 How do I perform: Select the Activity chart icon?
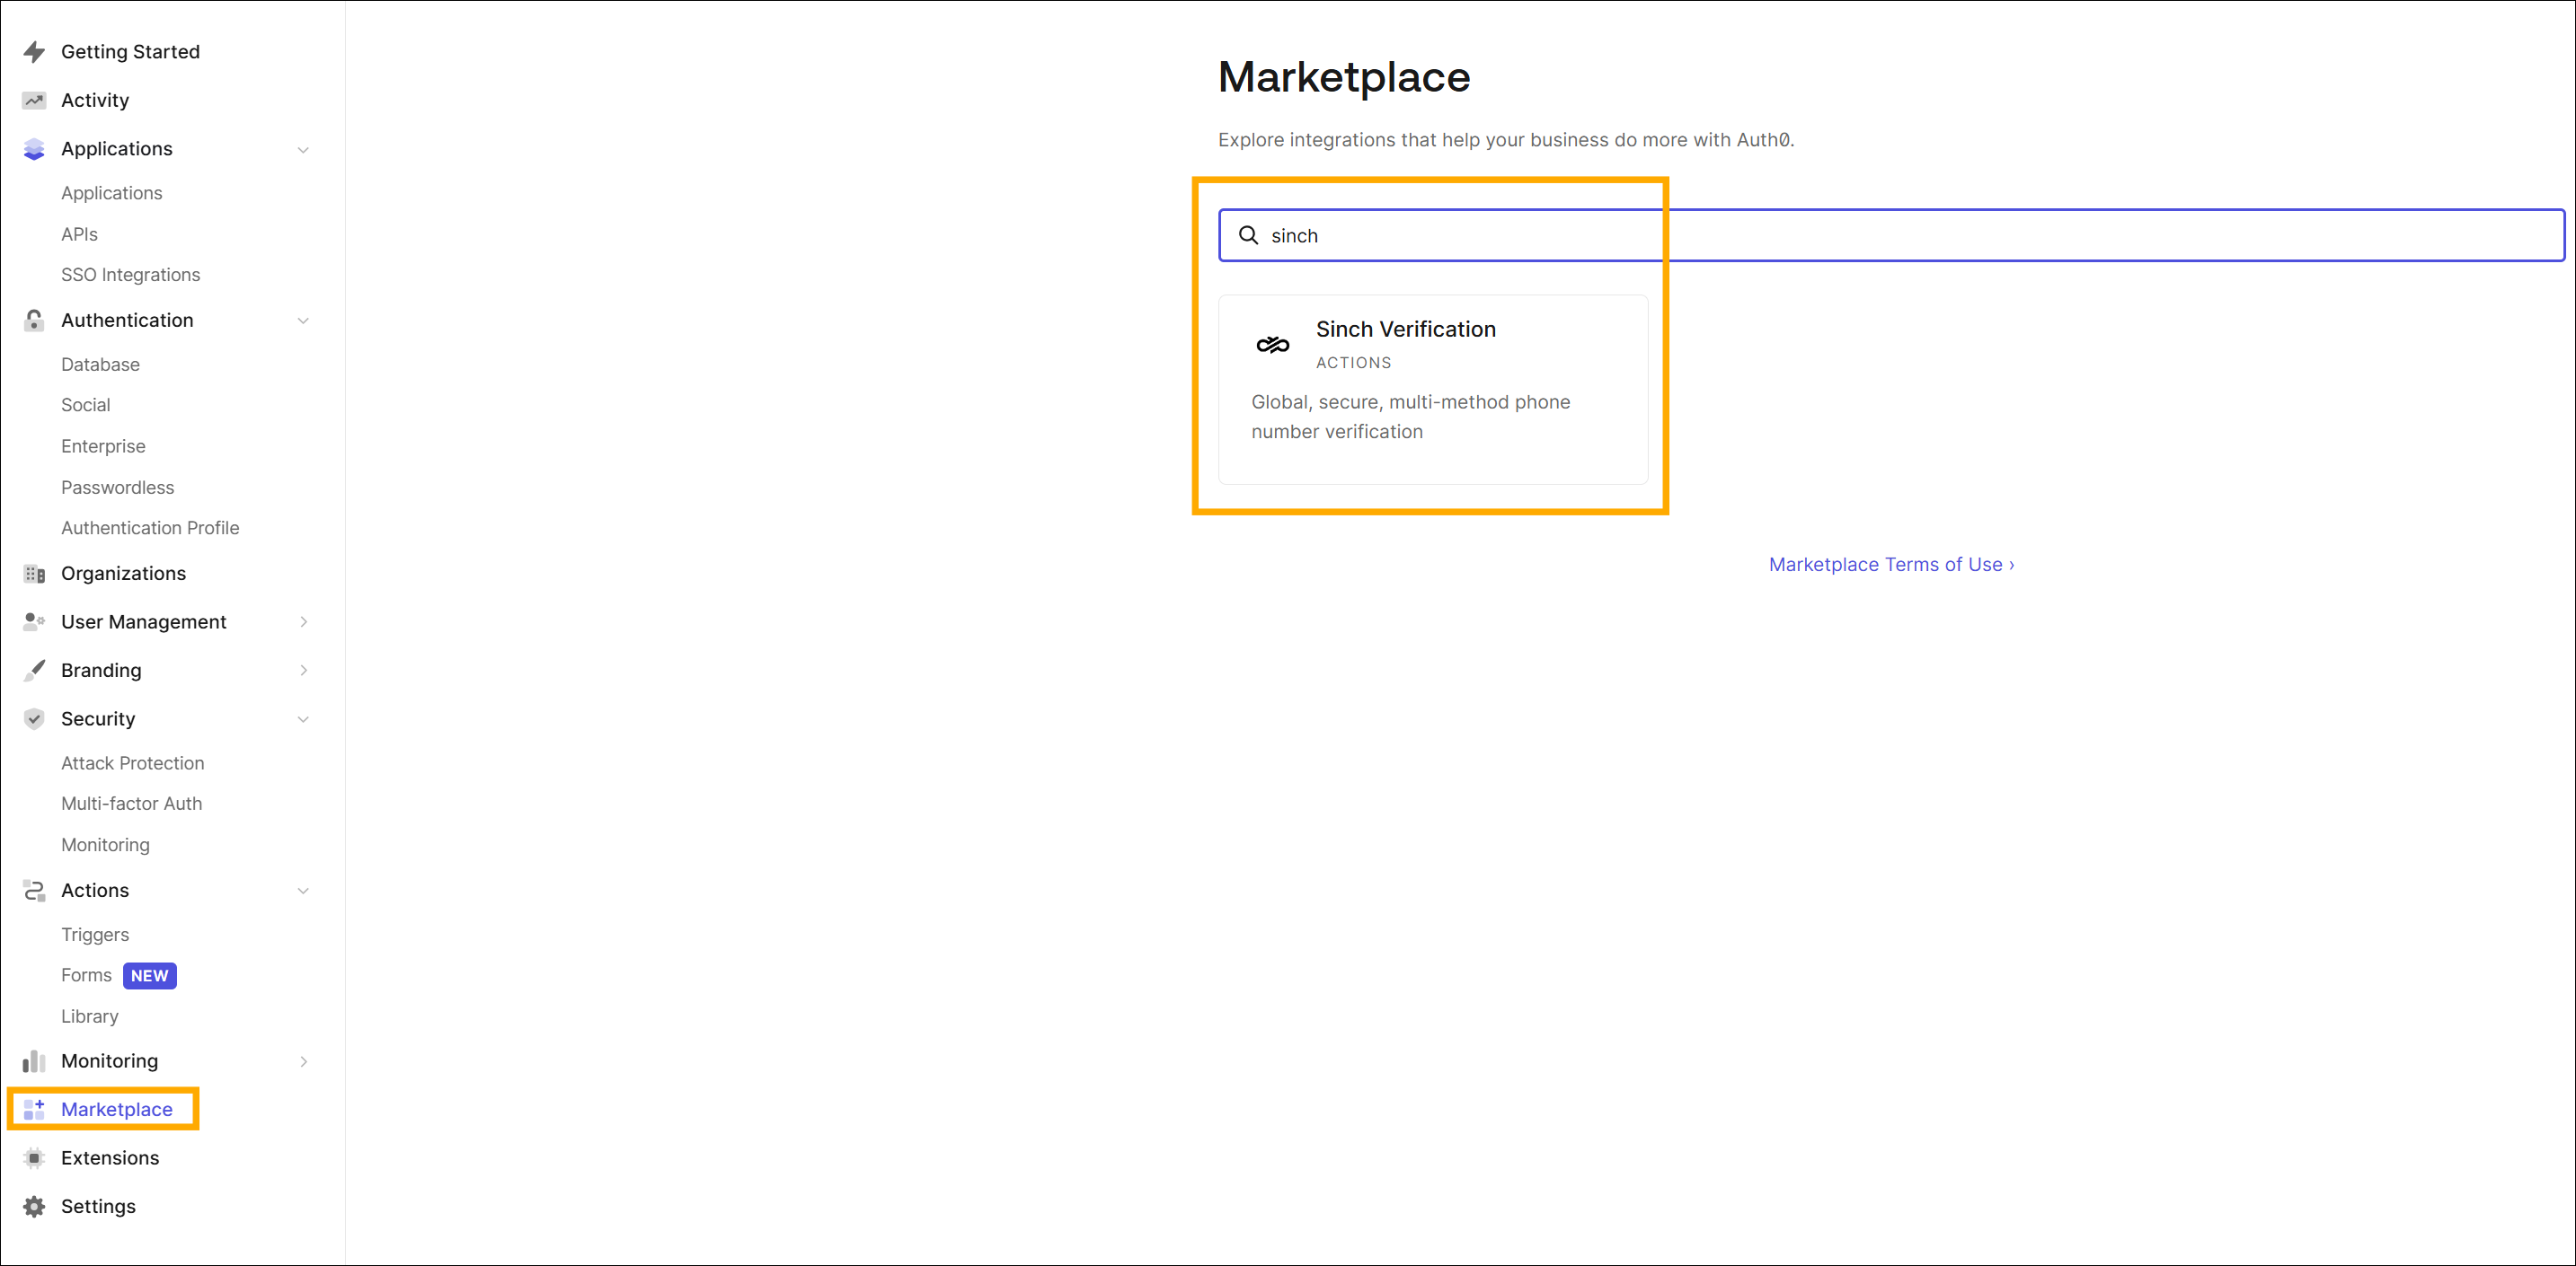33,100
